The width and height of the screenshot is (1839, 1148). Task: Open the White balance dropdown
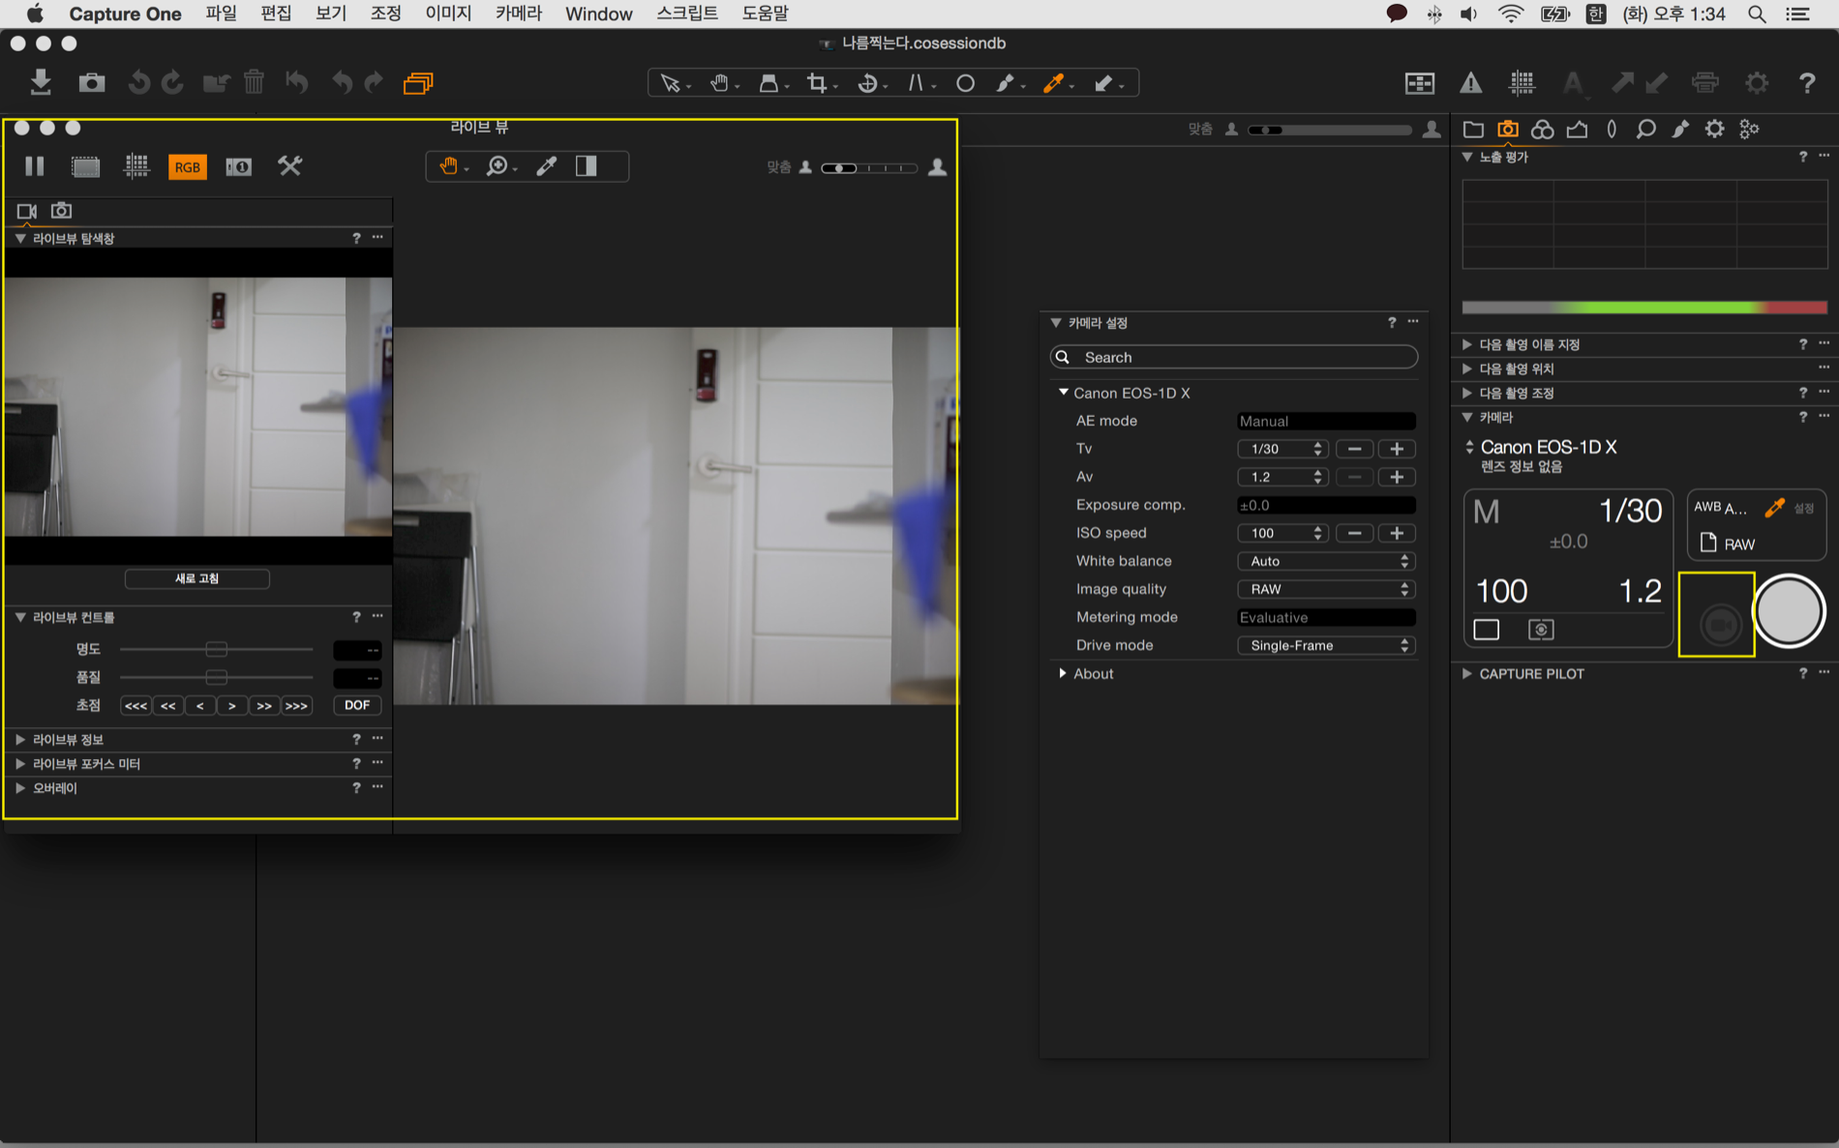click(x=1325, y=561)
